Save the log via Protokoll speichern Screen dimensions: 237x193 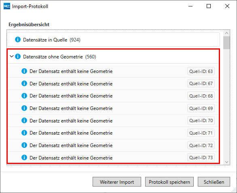coord(169,182)
